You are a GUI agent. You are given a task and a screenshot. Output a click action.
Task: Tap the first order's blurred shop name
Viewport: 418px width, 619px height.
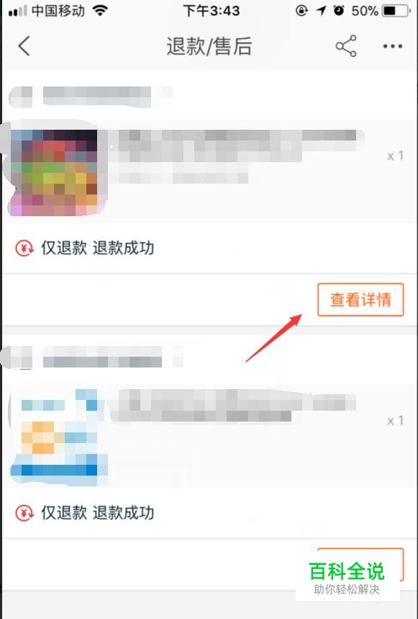(91, 97)
